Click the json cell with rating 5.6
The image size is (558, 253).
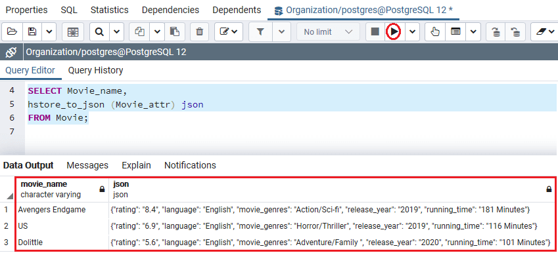tap(332, 243)
